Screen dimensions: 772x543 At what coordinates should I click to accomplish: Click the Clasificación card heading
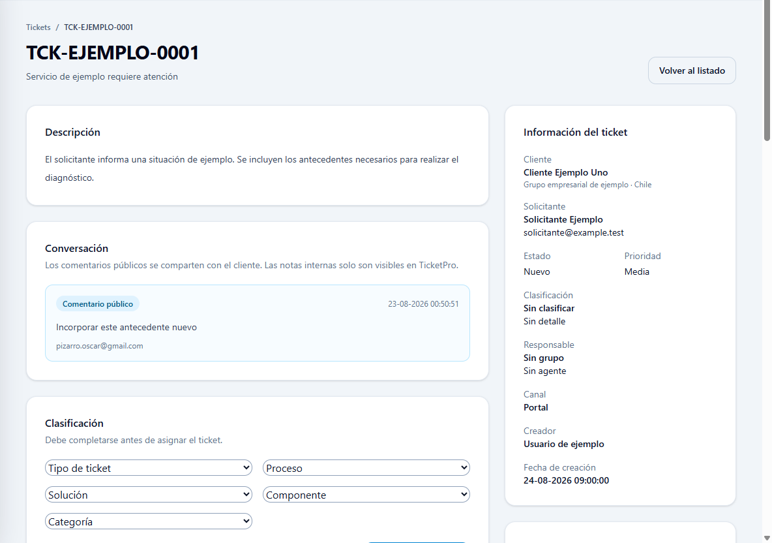click(x=74, y=424)
